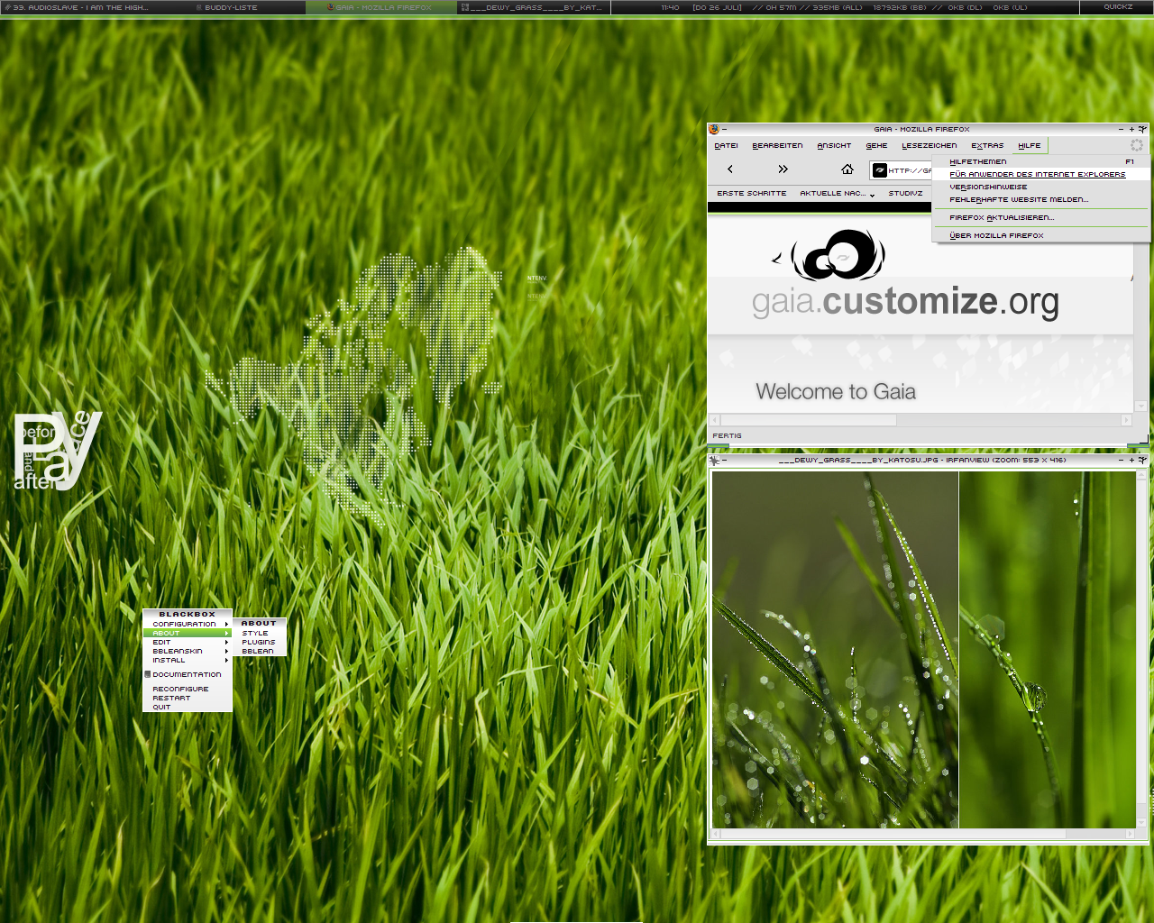Open the Aktuelle Nac... bookmark dropdown

837,194
